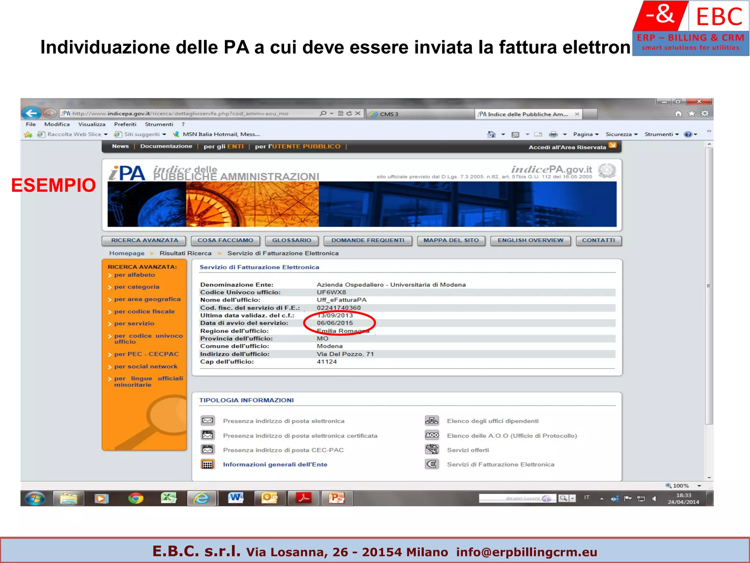Open the Modifica menu
Viewport: 750px width, 563px height.
57,124
